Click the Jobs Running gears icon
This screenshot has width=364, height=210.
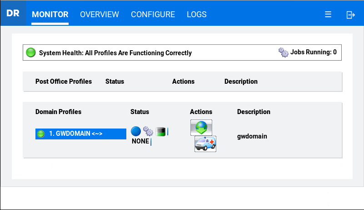click(284, 52)
